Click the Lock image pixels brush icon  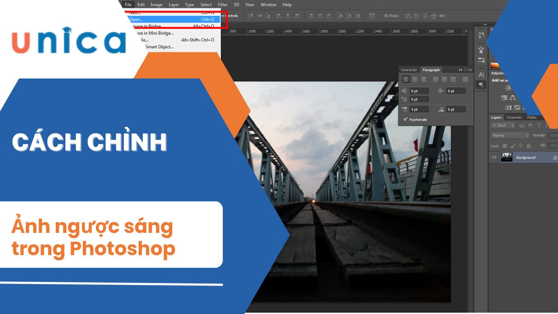pyautogui.click(x=513, y=146)
